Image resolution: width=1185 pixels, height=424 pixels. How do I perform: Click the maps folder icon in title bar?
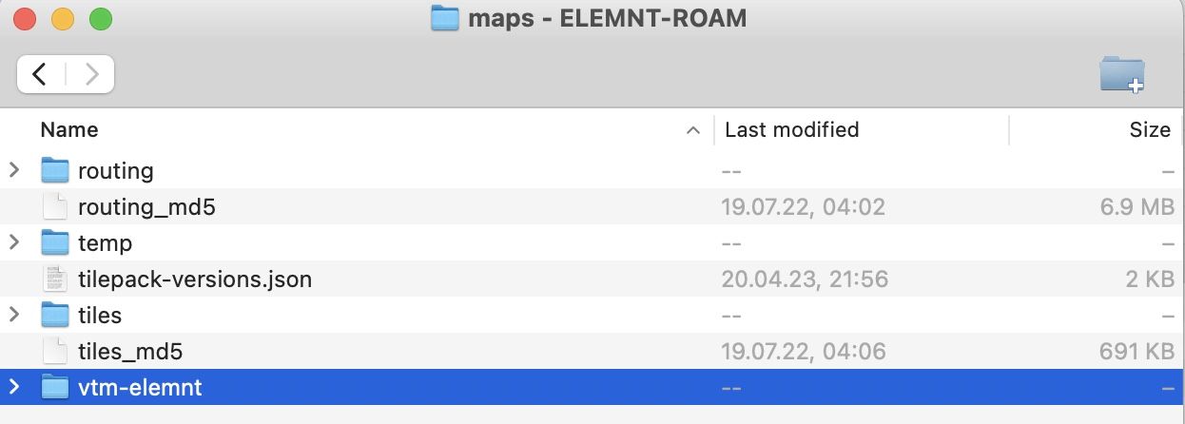(x=445, y=18)
